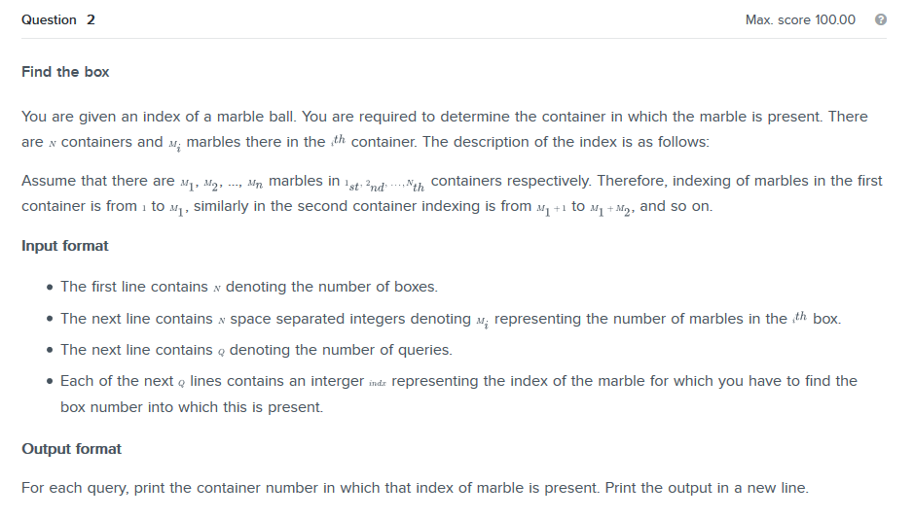Click the paragraph starting Assume that there are

[452, 193]
